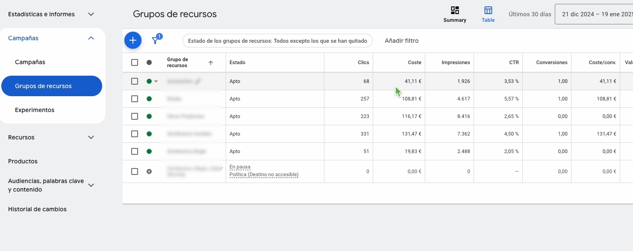This screenshot has width=633, height=251.
Task: Open the Política (Destino no accesible) link
Action: tap(264, 174)
